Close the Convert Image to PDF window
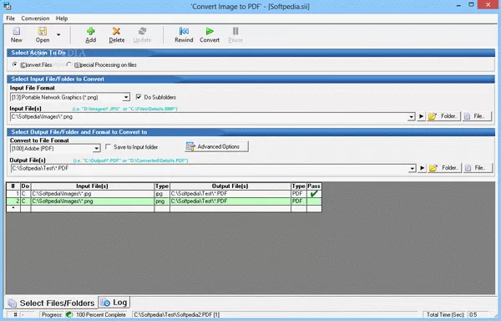Image resolution: width=501 pixels, height=321 pixels. tap(488, 4)
